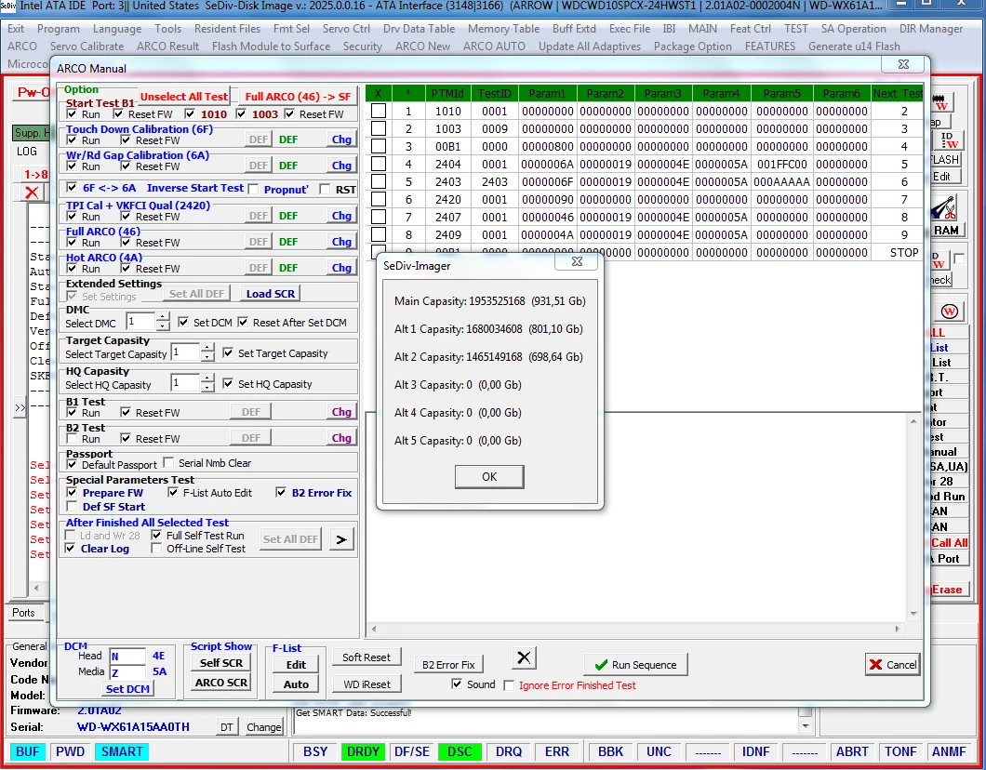Open the Update All Adaptives menu
This screenshot has height=770, width=986.
pos(590,46)
